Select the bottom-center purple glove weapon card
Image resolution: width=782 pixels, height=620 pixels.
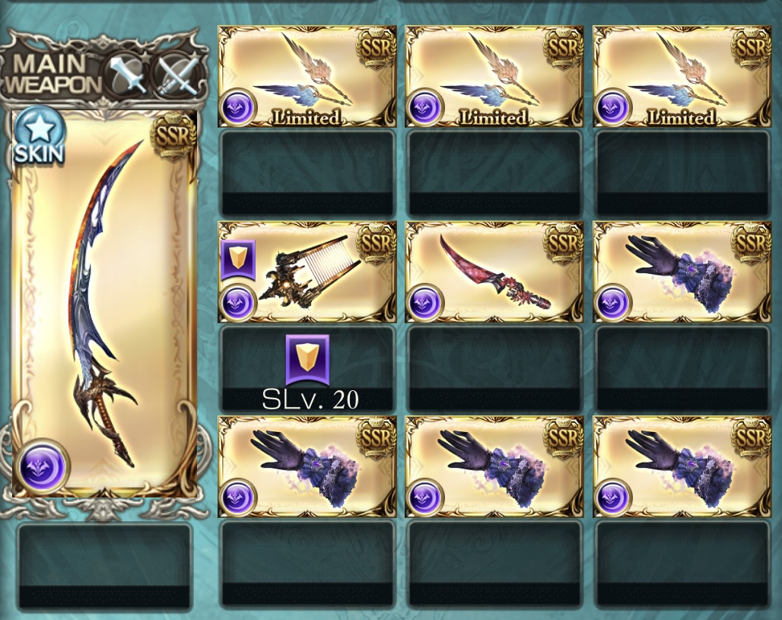click(x=494, y=466)
